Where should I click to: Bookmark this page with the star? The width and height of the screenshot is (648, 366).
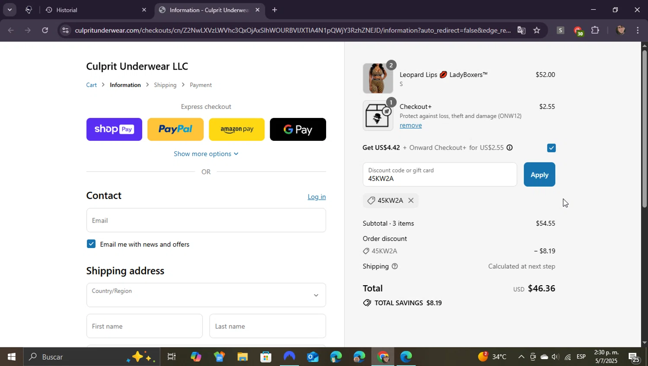[x=537, y=30]
